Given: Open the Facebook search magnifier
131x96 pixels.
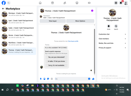Looking at the screenshot, I should click(9, 3).
